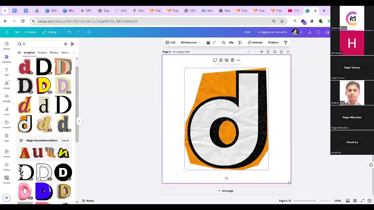This screenshot has height=210, width=374.
Task: Hide page 3 with eye icon
Action: click(x=262, y=52)
